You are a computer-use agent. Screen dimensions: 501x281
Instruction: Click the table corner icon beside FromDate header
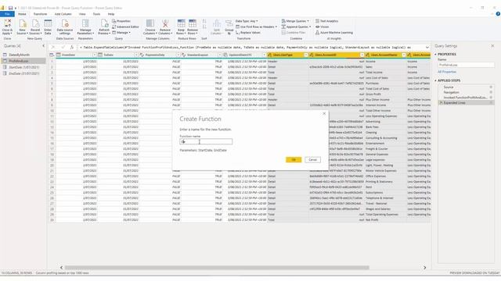coord(52,55)
